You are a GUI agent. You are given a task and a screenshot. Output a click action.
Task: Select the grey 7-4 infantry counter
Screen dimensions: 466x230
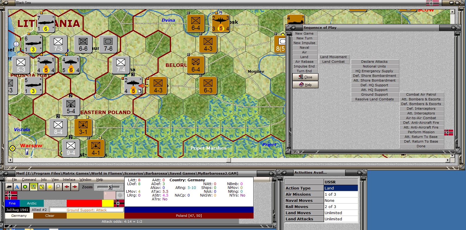tap(121, 65)
